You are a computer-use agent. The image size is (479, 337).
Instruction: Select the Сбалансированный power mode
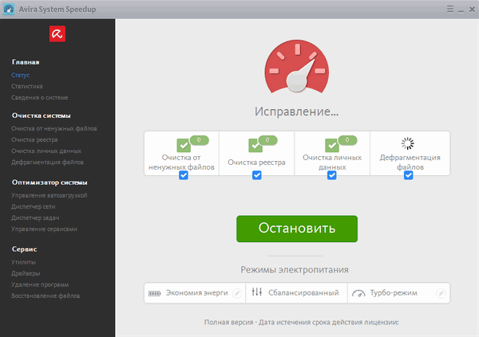coord(296,293)
